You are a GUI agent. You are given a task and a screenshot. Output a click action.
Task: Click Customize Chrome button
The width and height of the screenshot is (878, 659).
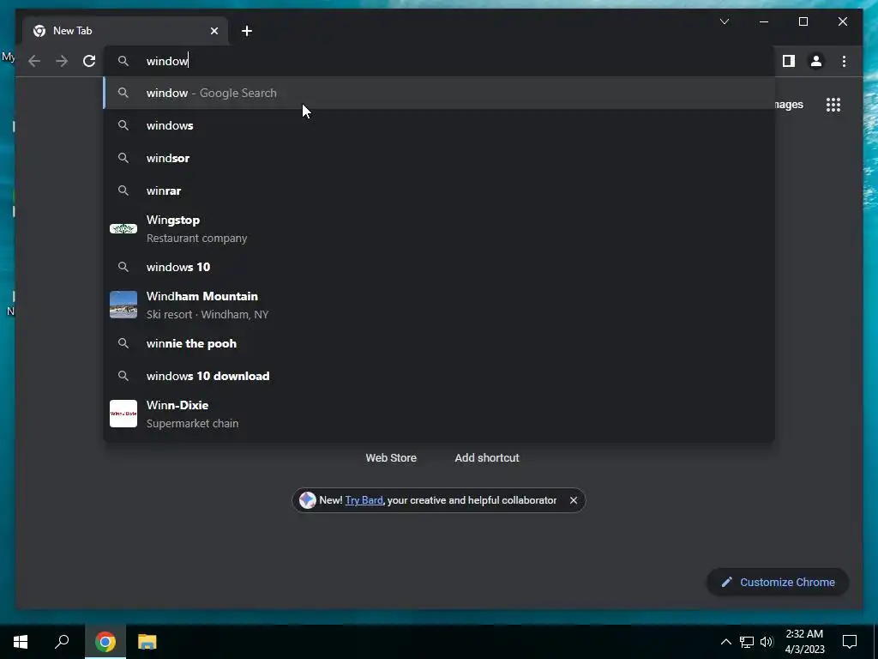[x=778, y=583]
